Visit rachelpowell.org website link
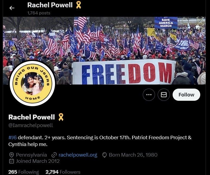The width and height of the screenshot is (210, 175). (78, 155)
